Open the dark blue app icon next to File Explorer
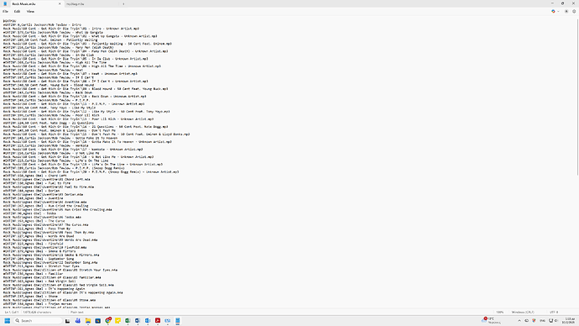 point(98,320)
